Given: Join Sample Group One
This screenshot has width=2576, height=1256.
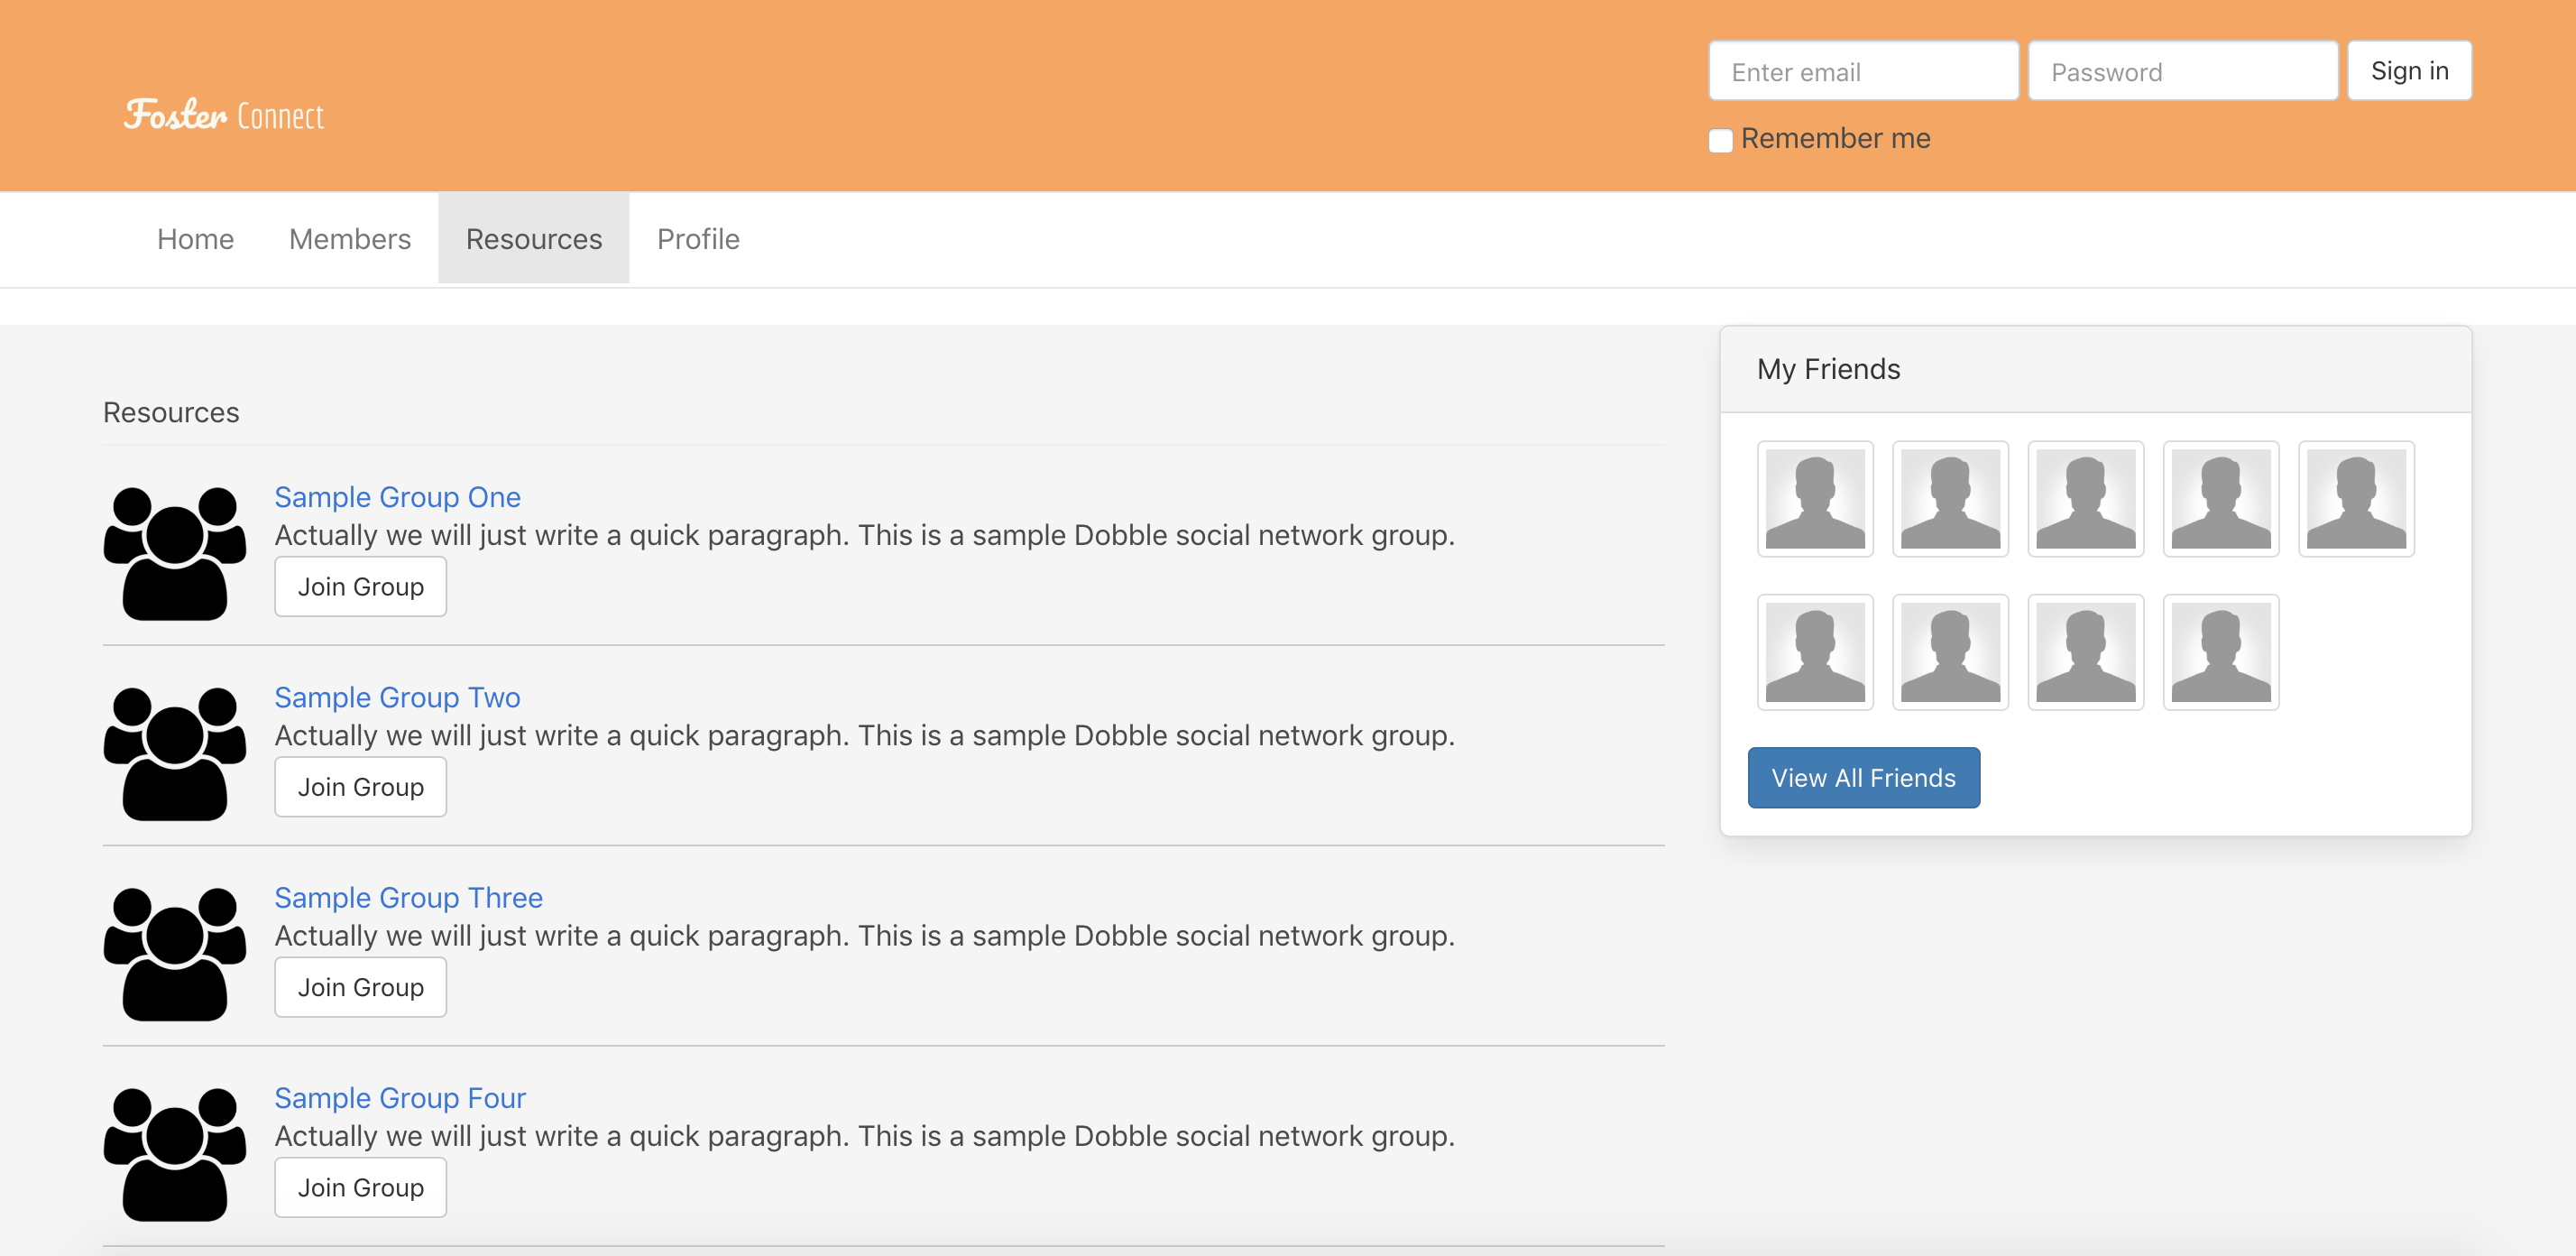Looking at the screenshot, I should tap(360, 587).
